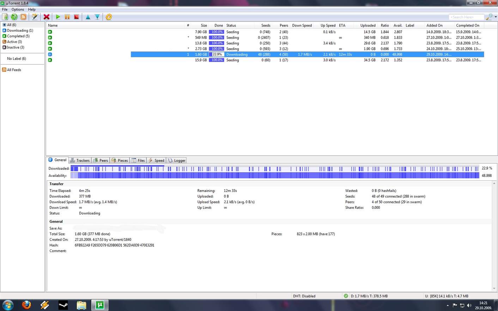Select Downloading (1) in the sidebar
The height and width of the screenshot is (311, 498).
20,31
